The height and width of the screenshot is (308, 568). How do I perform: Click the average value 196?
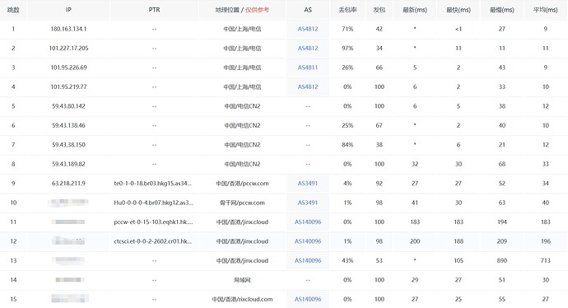point(546,241)
